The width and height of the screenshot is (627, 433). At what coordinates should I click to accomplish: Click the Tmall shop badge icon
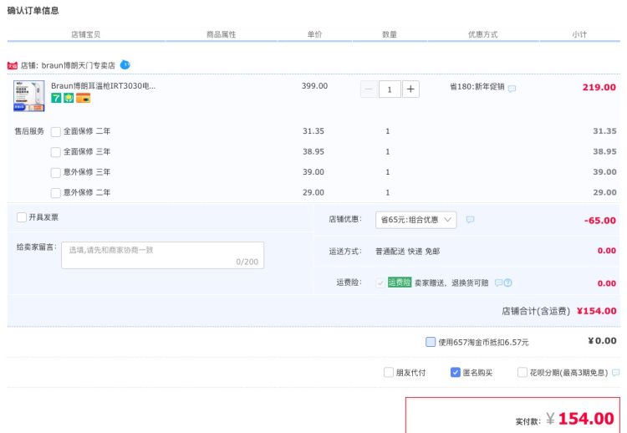coord(13,65)
